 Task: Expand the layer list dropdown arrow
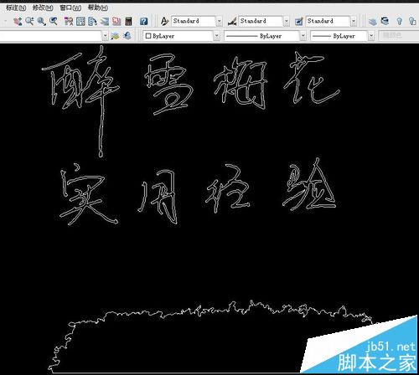(x=105, y=36)
